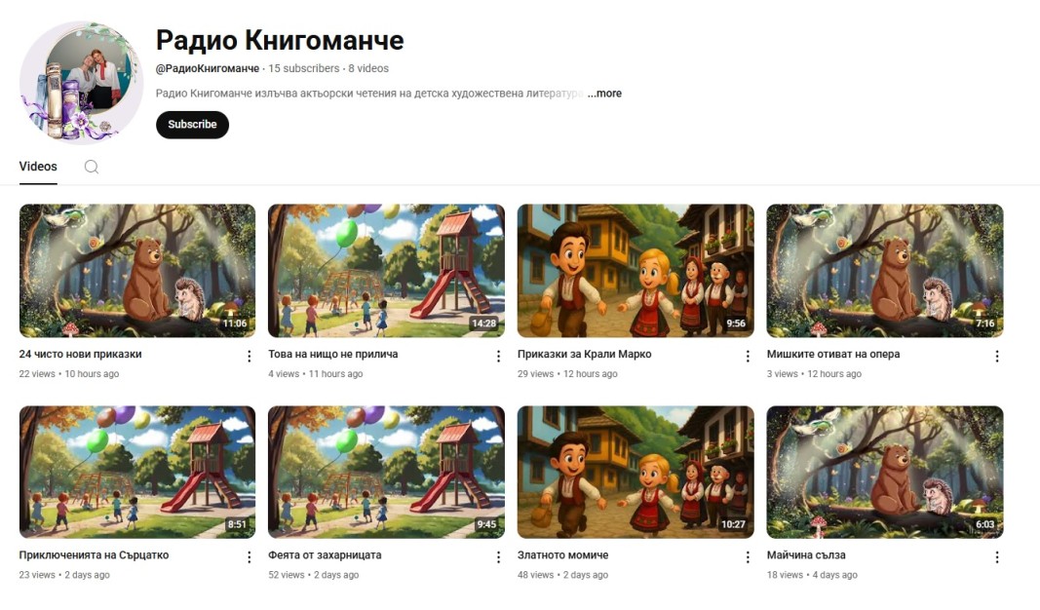
Task: Open options menu for Майчина сълза
Action: tap(997, 557)
